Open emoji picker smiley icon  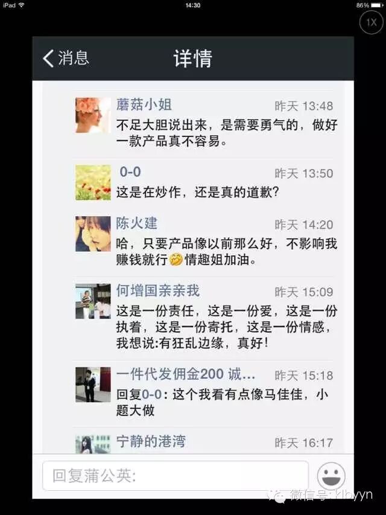tap(331, 476)
